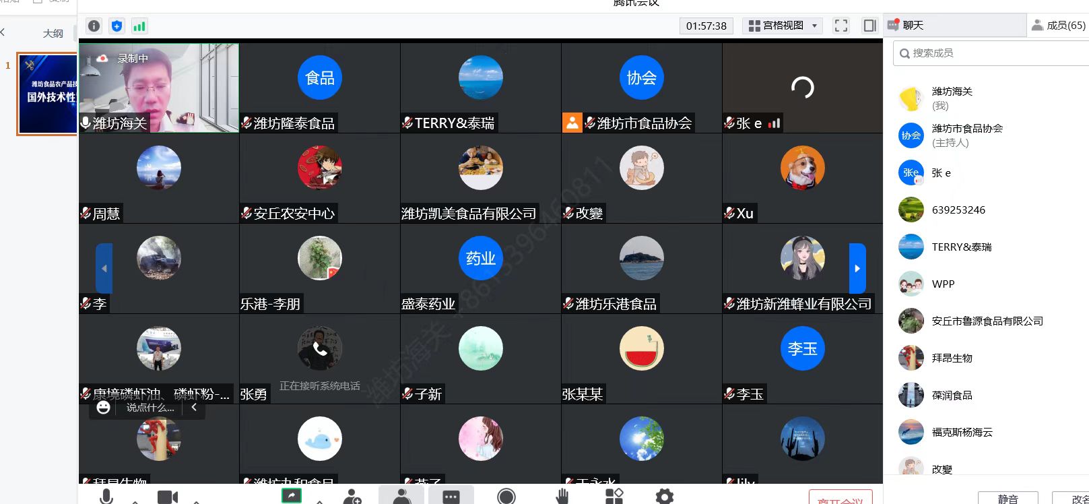Image resolution: width=1089 pixels, height=504 pixels.
Task: Toggle the camera in the bottom toolbar
Action: pos(168,497)
